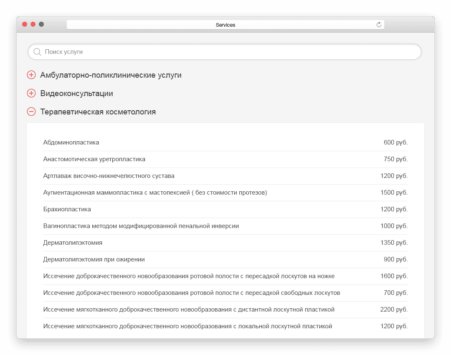This screenshot has width=451, height=355.
Task: Expand Видеоконсультации with the plus icon
Action: (31, 93)
